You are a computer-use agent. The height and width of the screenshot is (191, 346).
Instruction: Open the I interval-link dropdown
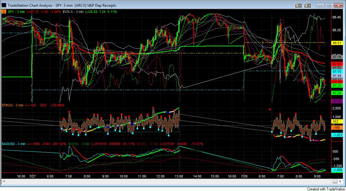[x=308, y=6]
